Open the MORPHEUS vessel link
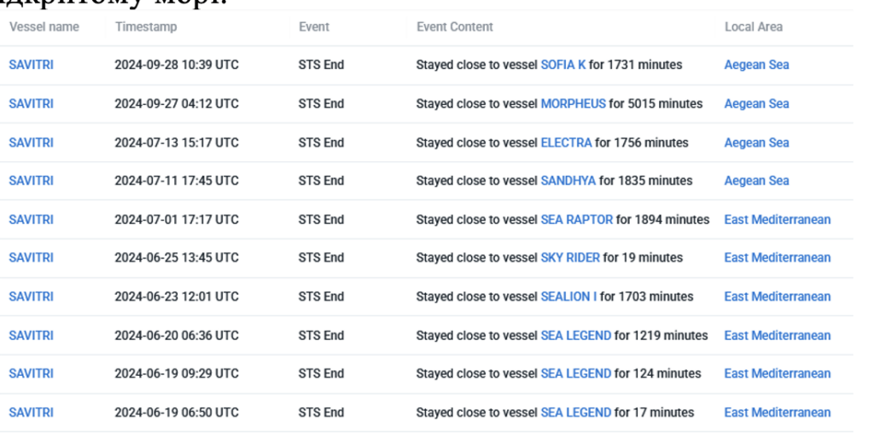 (573, 104)
